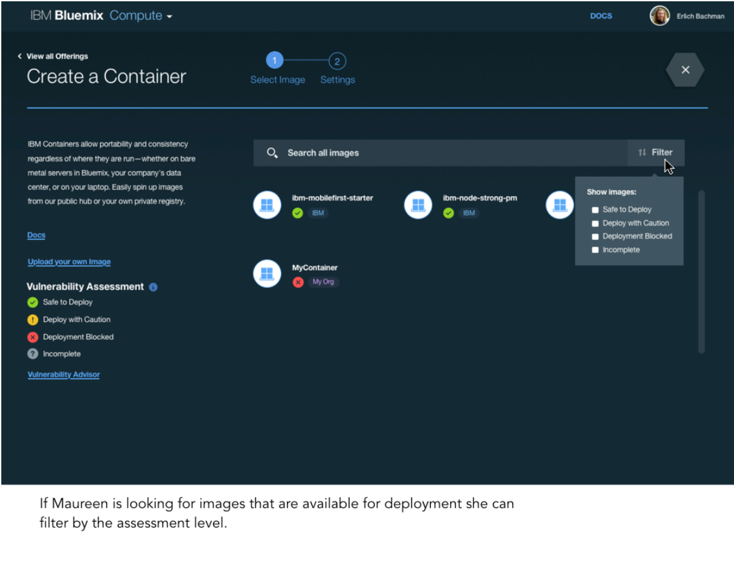
Task: Click the green Safe to Deploy legend icon
Action: coord(32,302)
